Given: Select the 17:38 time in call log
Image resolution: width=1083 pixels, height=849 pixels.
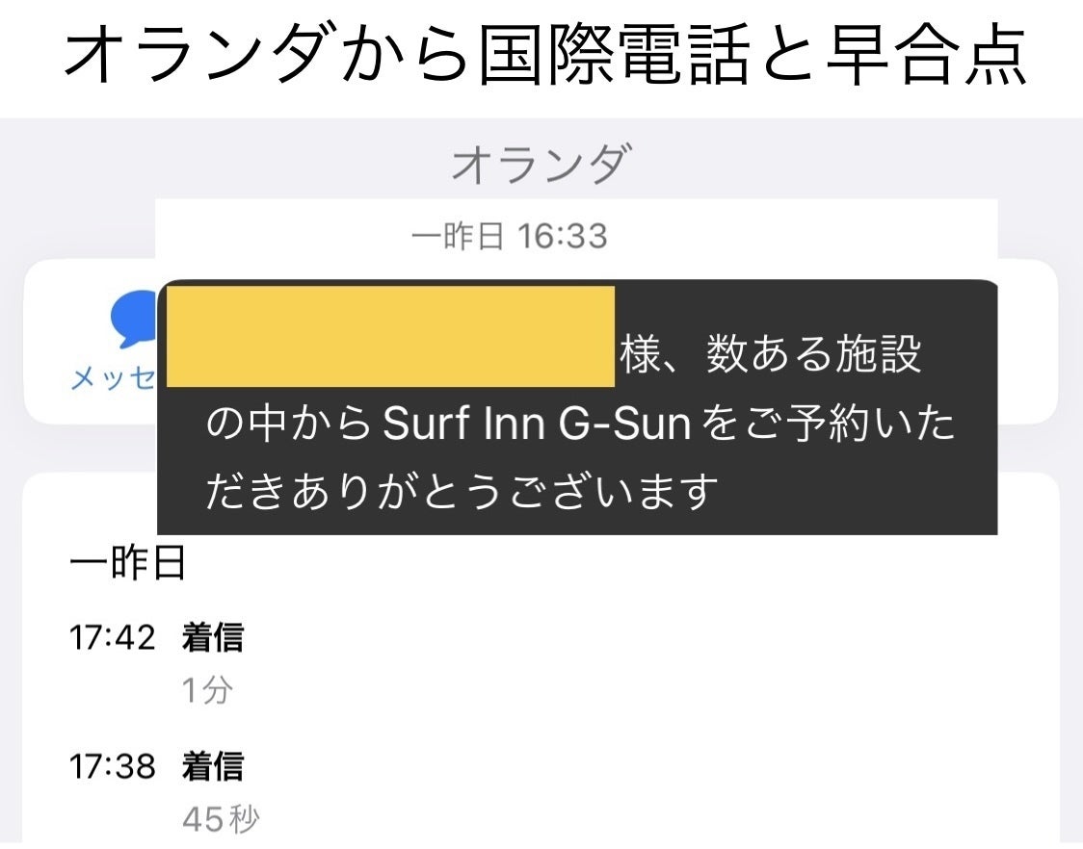Looking at the screenshot, I should click(112, 767).
